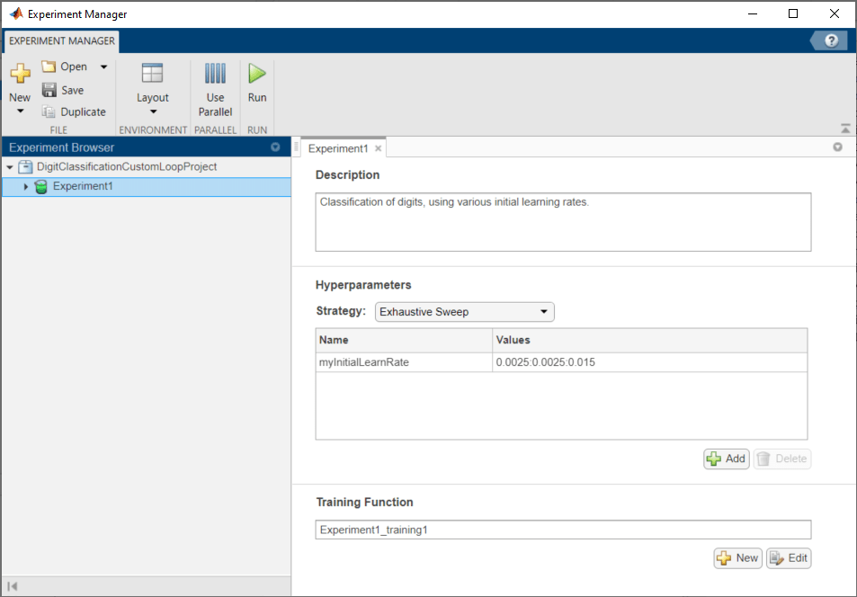Screen dimensions: 857x597
Task: Create a New training function
Action: click(x=738, y=558)
